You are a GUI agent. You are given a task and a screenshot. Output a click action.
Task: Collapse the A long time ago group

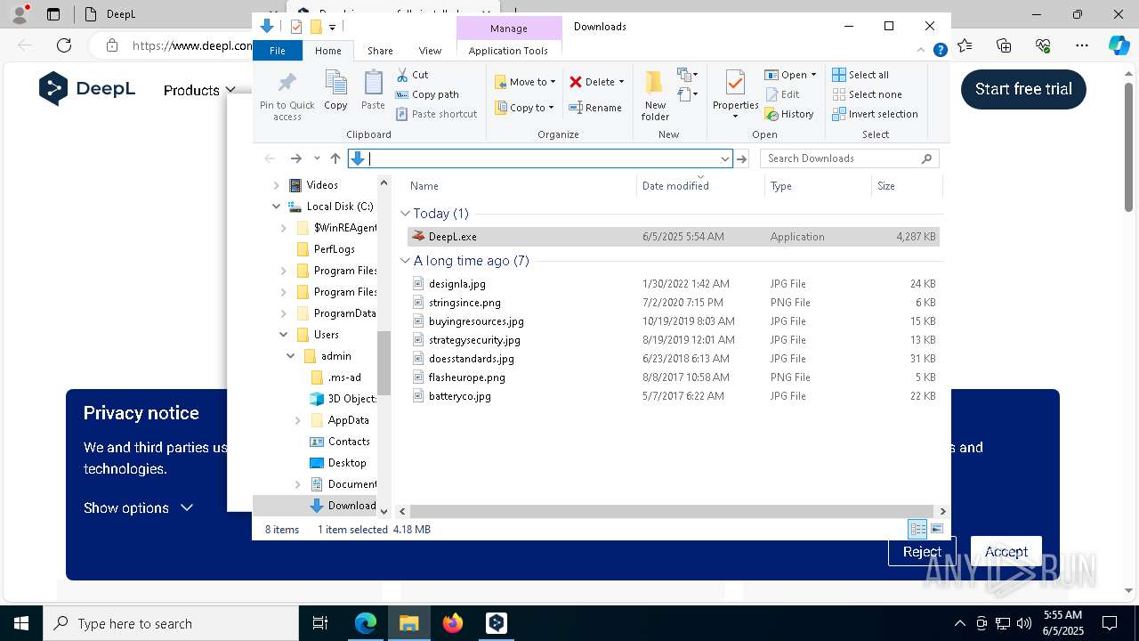(x=405, y=261)
